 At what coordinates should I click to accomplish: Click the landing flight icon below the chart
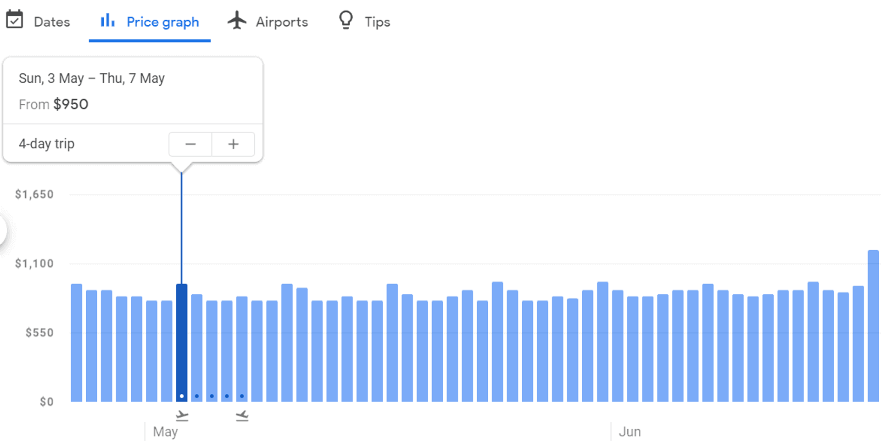coord(242,414)
